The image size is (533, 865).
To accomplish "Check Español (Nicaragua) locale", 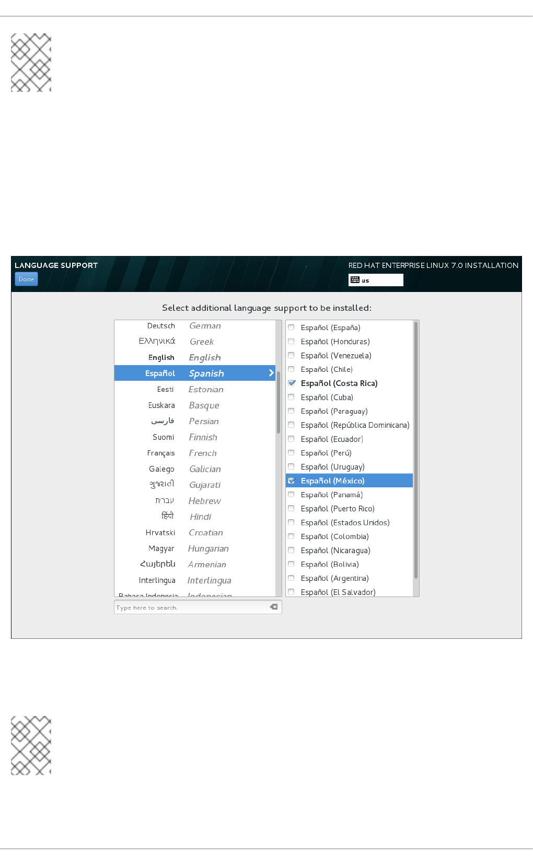I will (292, 551).
